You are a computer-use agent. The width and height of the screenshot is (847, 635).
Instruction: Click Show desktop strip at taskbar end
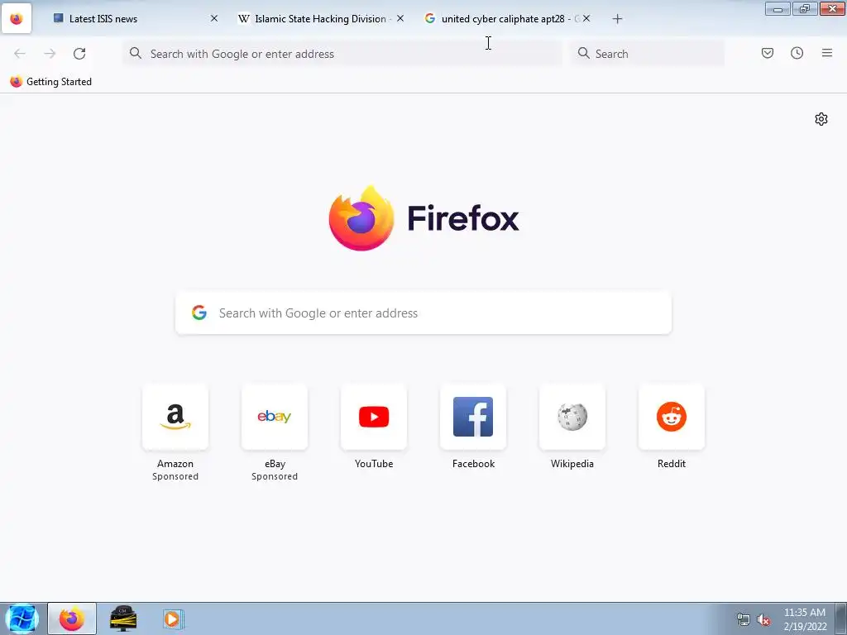pyautogui.click(x=841, y=618)
